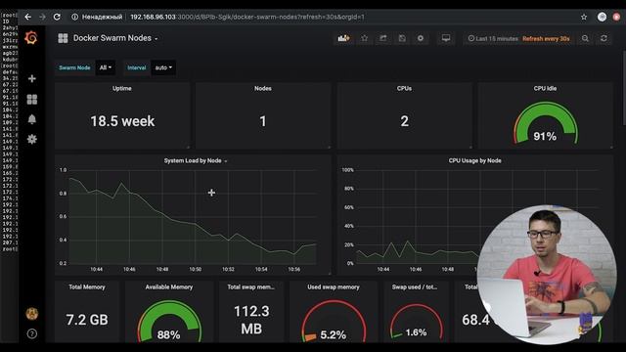Screen dimensions: 626x352
Task: Click the Uptime panel title
Action: pyautogui.click(x=122, y=88)
